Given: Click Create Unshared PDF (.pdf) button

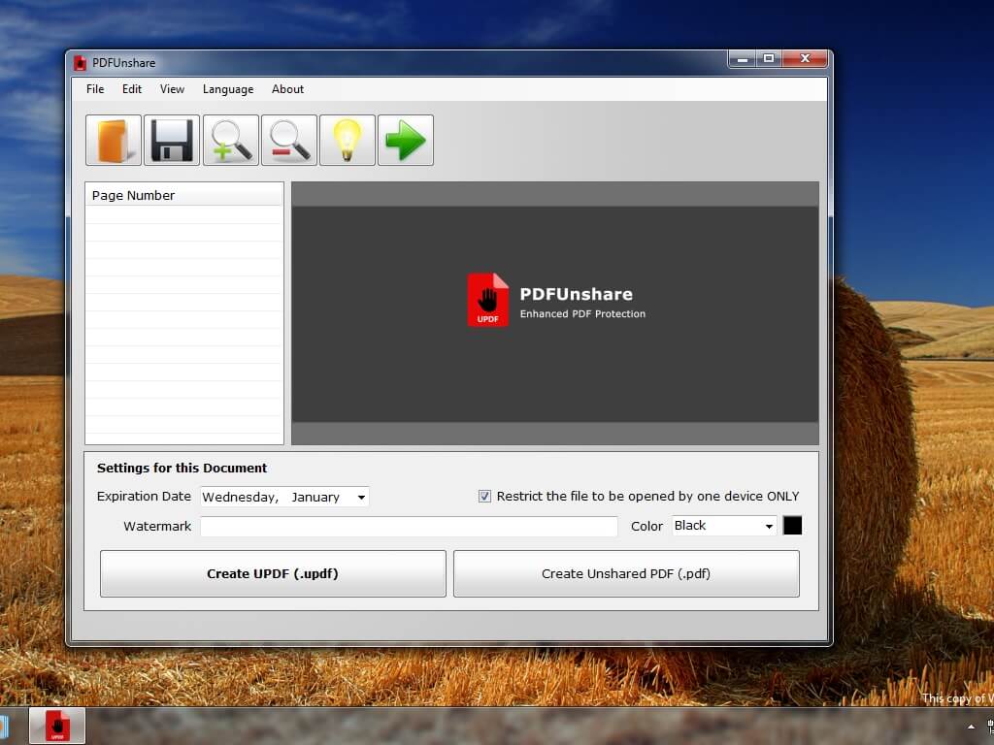Looking at the screenshot, I should point(626,573).
